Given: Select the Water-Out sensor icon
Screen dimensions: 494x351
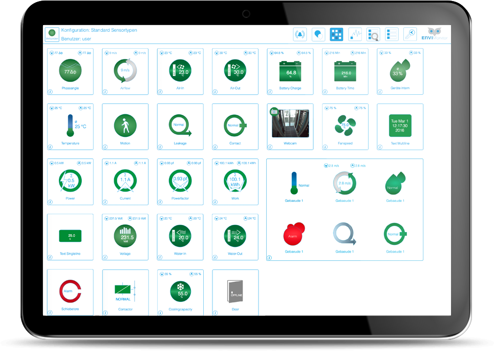Looking at the screenshot, I should tap(235, 236).
